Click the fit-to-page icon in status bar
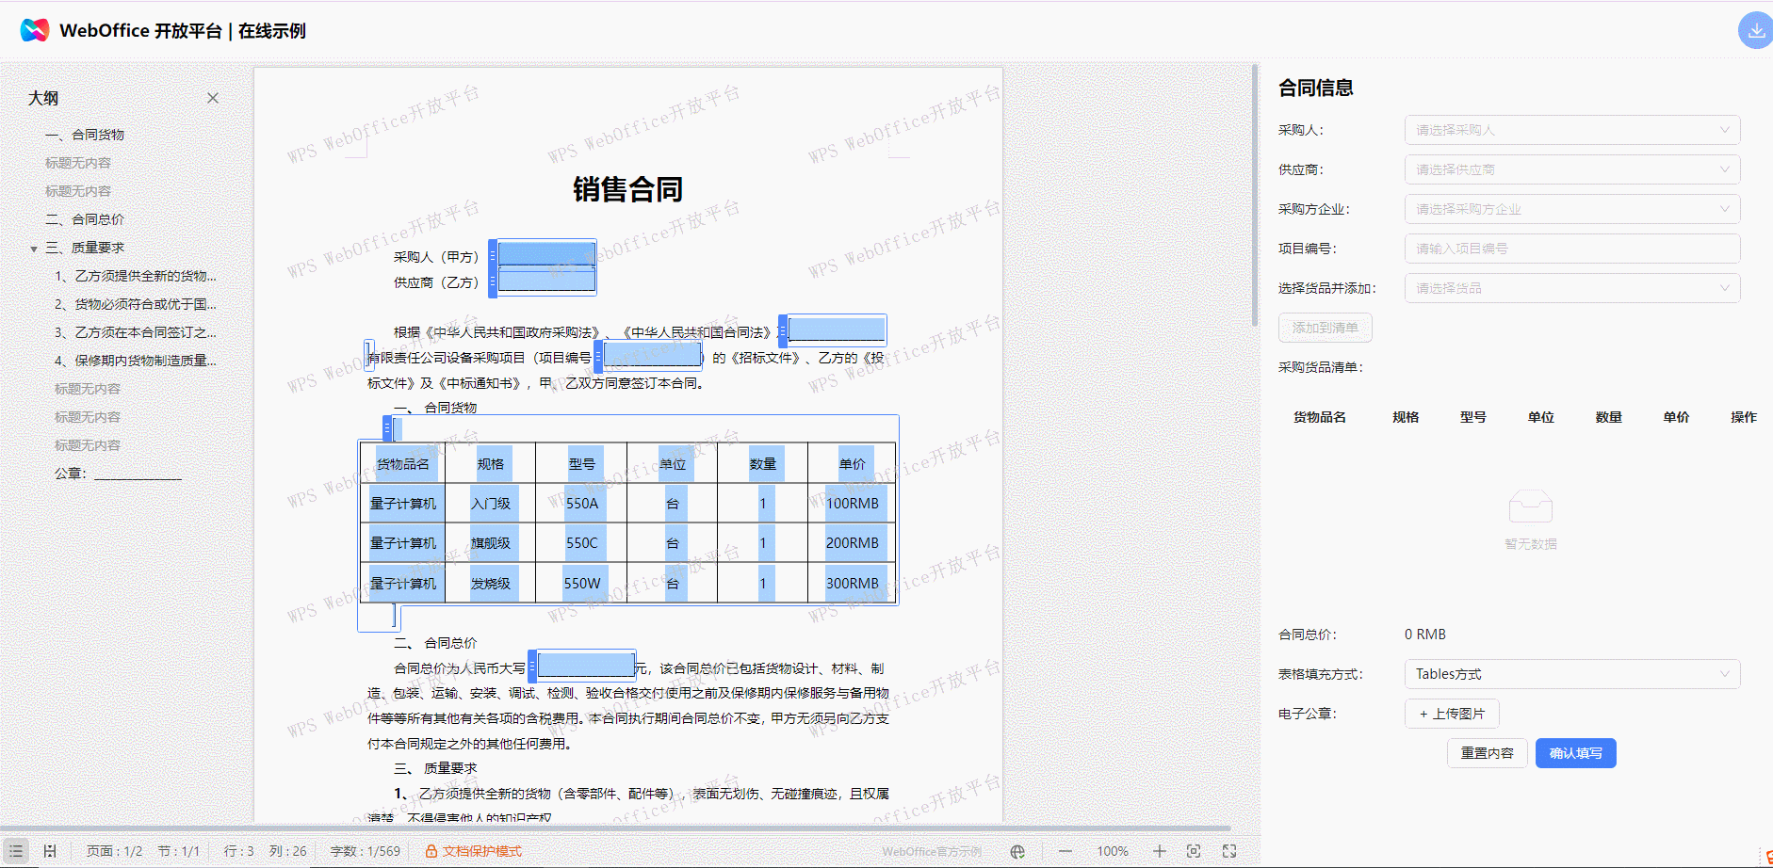The width and height of the screenshot is (1773, 868). (x=1194, y=851)
